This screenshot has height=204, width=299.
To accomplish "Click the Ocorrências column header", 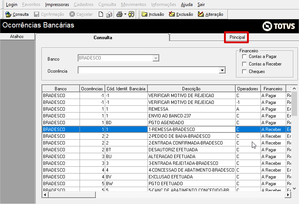I will coord(92,89).
